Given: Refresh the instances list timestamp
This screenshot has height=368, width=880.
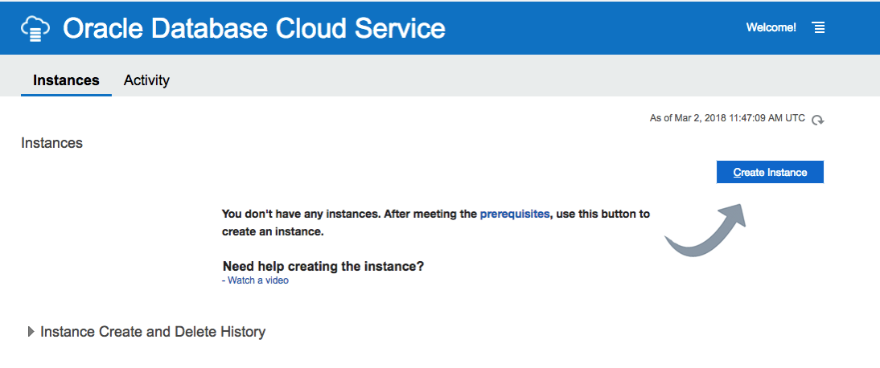Looking at the screenshot, I should point(818,120).
